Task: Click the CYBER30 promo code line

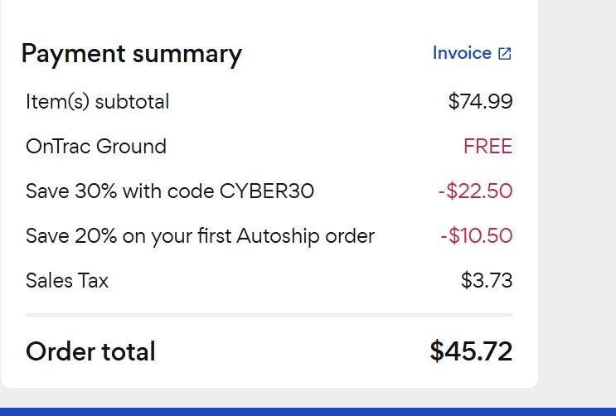Action: [170, 191]
